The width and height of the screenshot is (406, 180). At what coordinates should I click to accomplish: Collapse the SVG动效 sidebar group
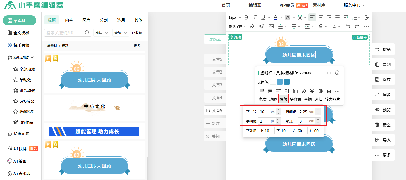tap(32, 57)
